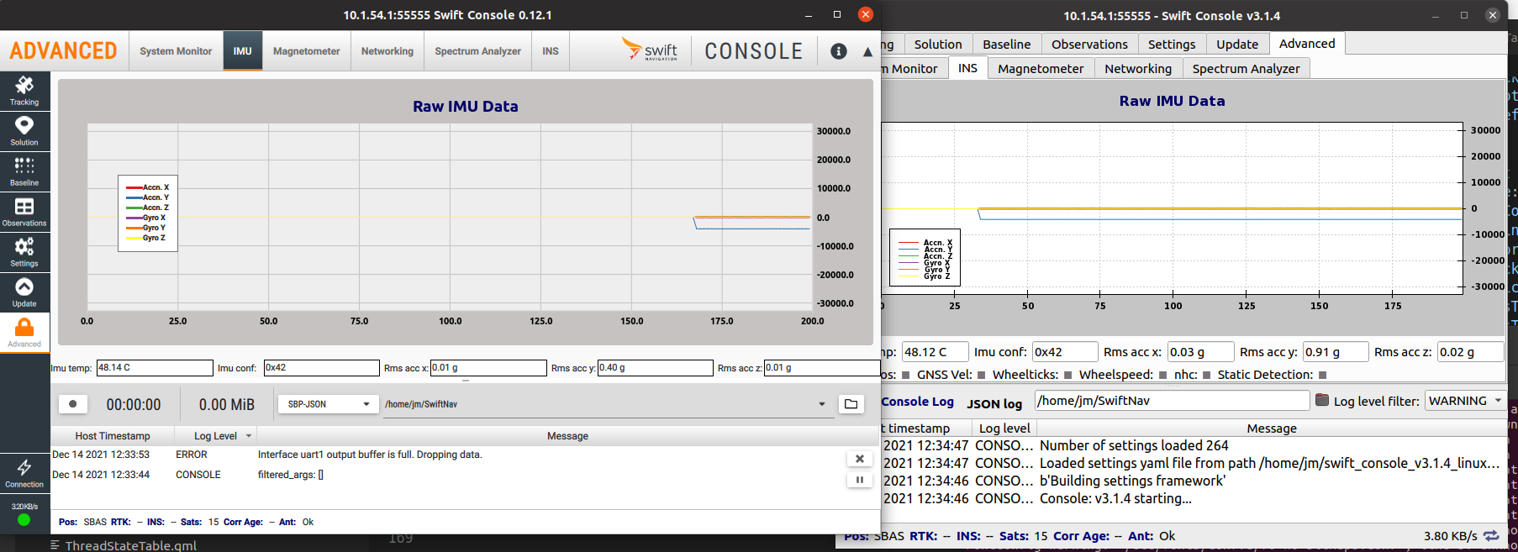Screen dimensions: 1518x552
Task: Select the Advanced lock icon in sidebar
Action: click(x=24, y=333)
